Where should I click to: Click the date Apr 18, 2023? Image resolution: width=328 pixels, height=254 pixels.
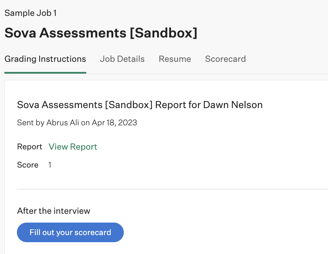[x=114, y=123]
